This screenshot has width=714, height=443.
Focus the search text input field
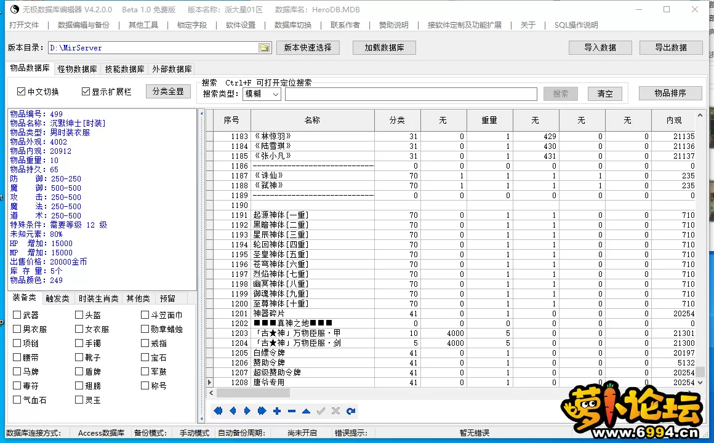coord(411,94)
